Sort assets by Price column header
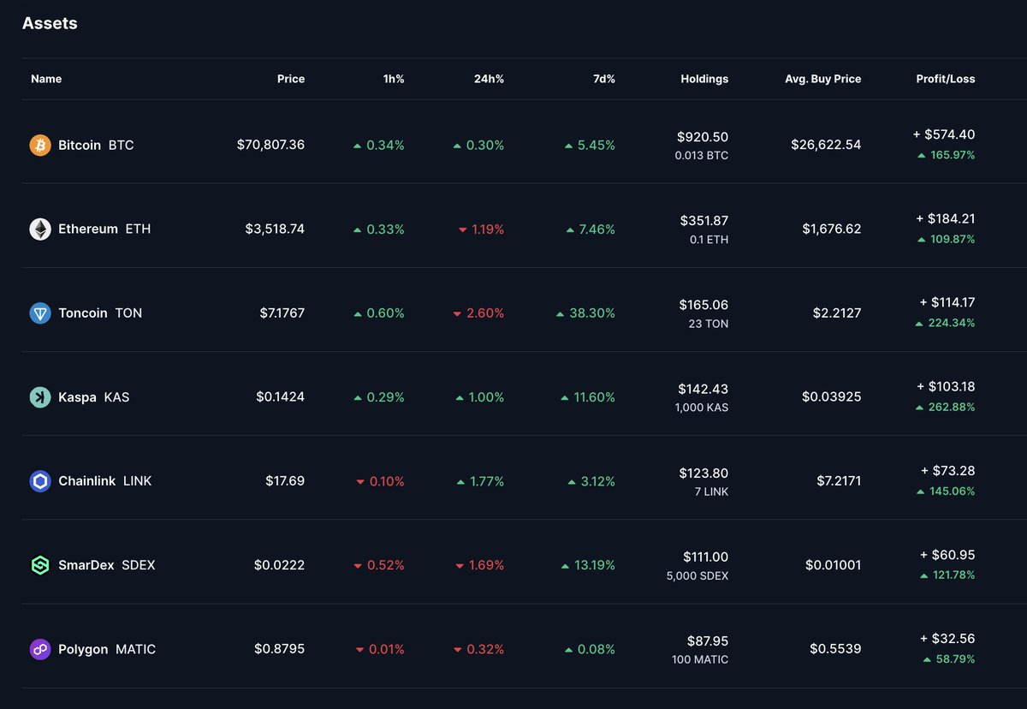This screenshot has height=709, width=1027. click(x=291, y=79)
